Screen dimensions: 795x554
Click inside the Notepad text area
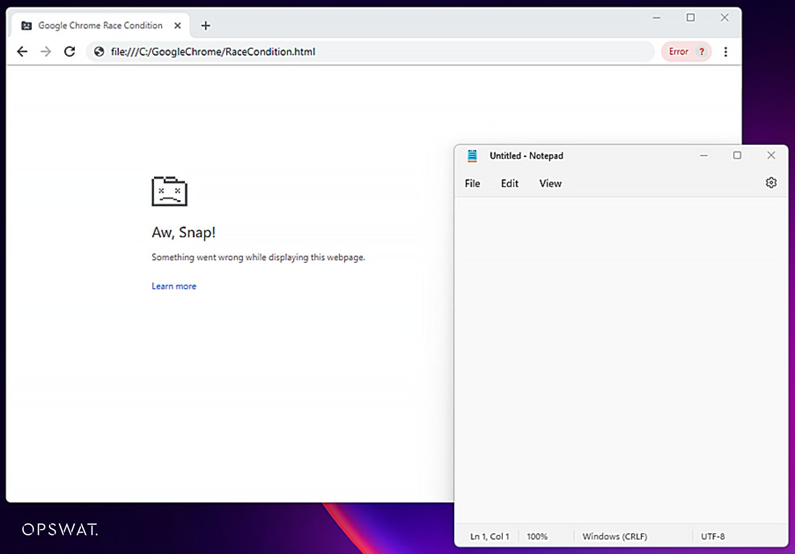point(621,358)
